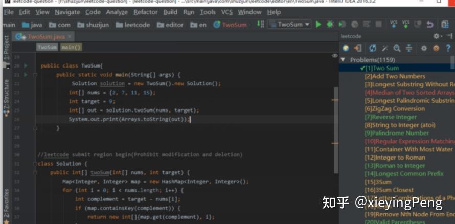
Task: Collapse the Problems(1159) tree node
Action: (x=343, y=60)
